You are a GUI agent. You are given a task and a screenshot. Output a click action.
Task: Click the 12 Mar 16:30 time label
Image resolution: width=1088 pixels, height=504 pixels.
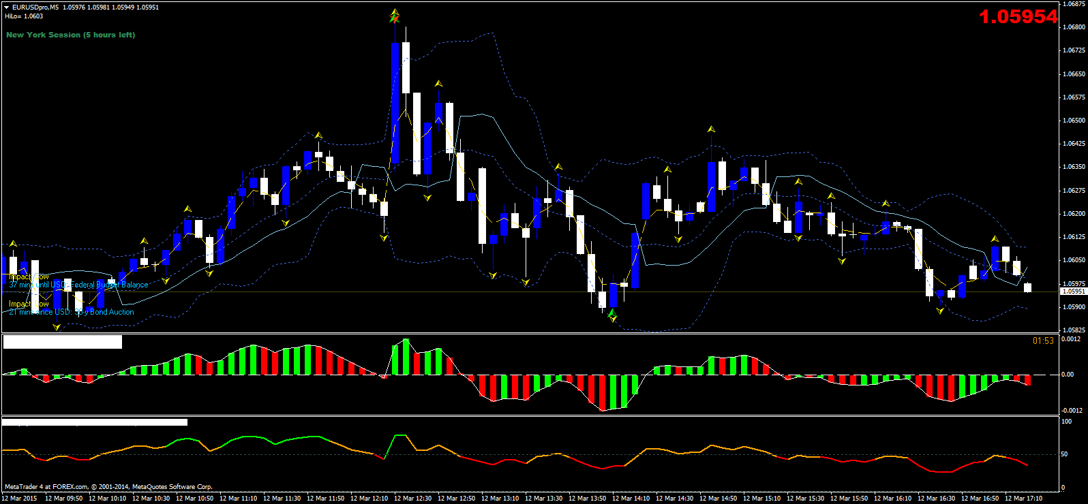(x=936, y=499)
